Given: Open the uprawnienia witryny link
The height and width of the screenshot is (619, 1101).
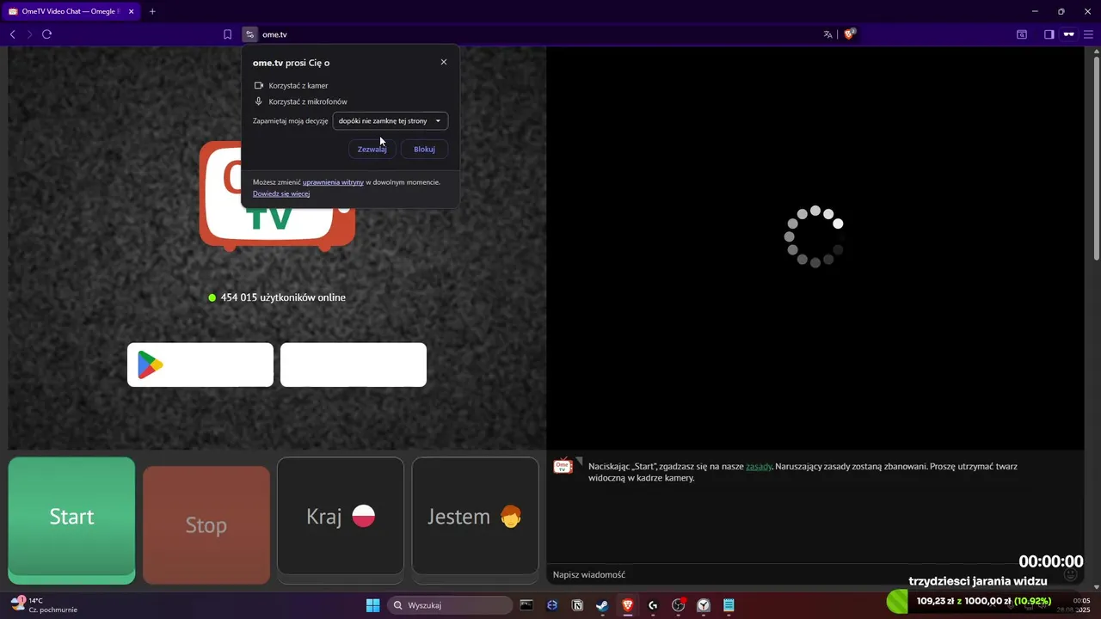Looking at the screenshot, I should tap(333, 182).
